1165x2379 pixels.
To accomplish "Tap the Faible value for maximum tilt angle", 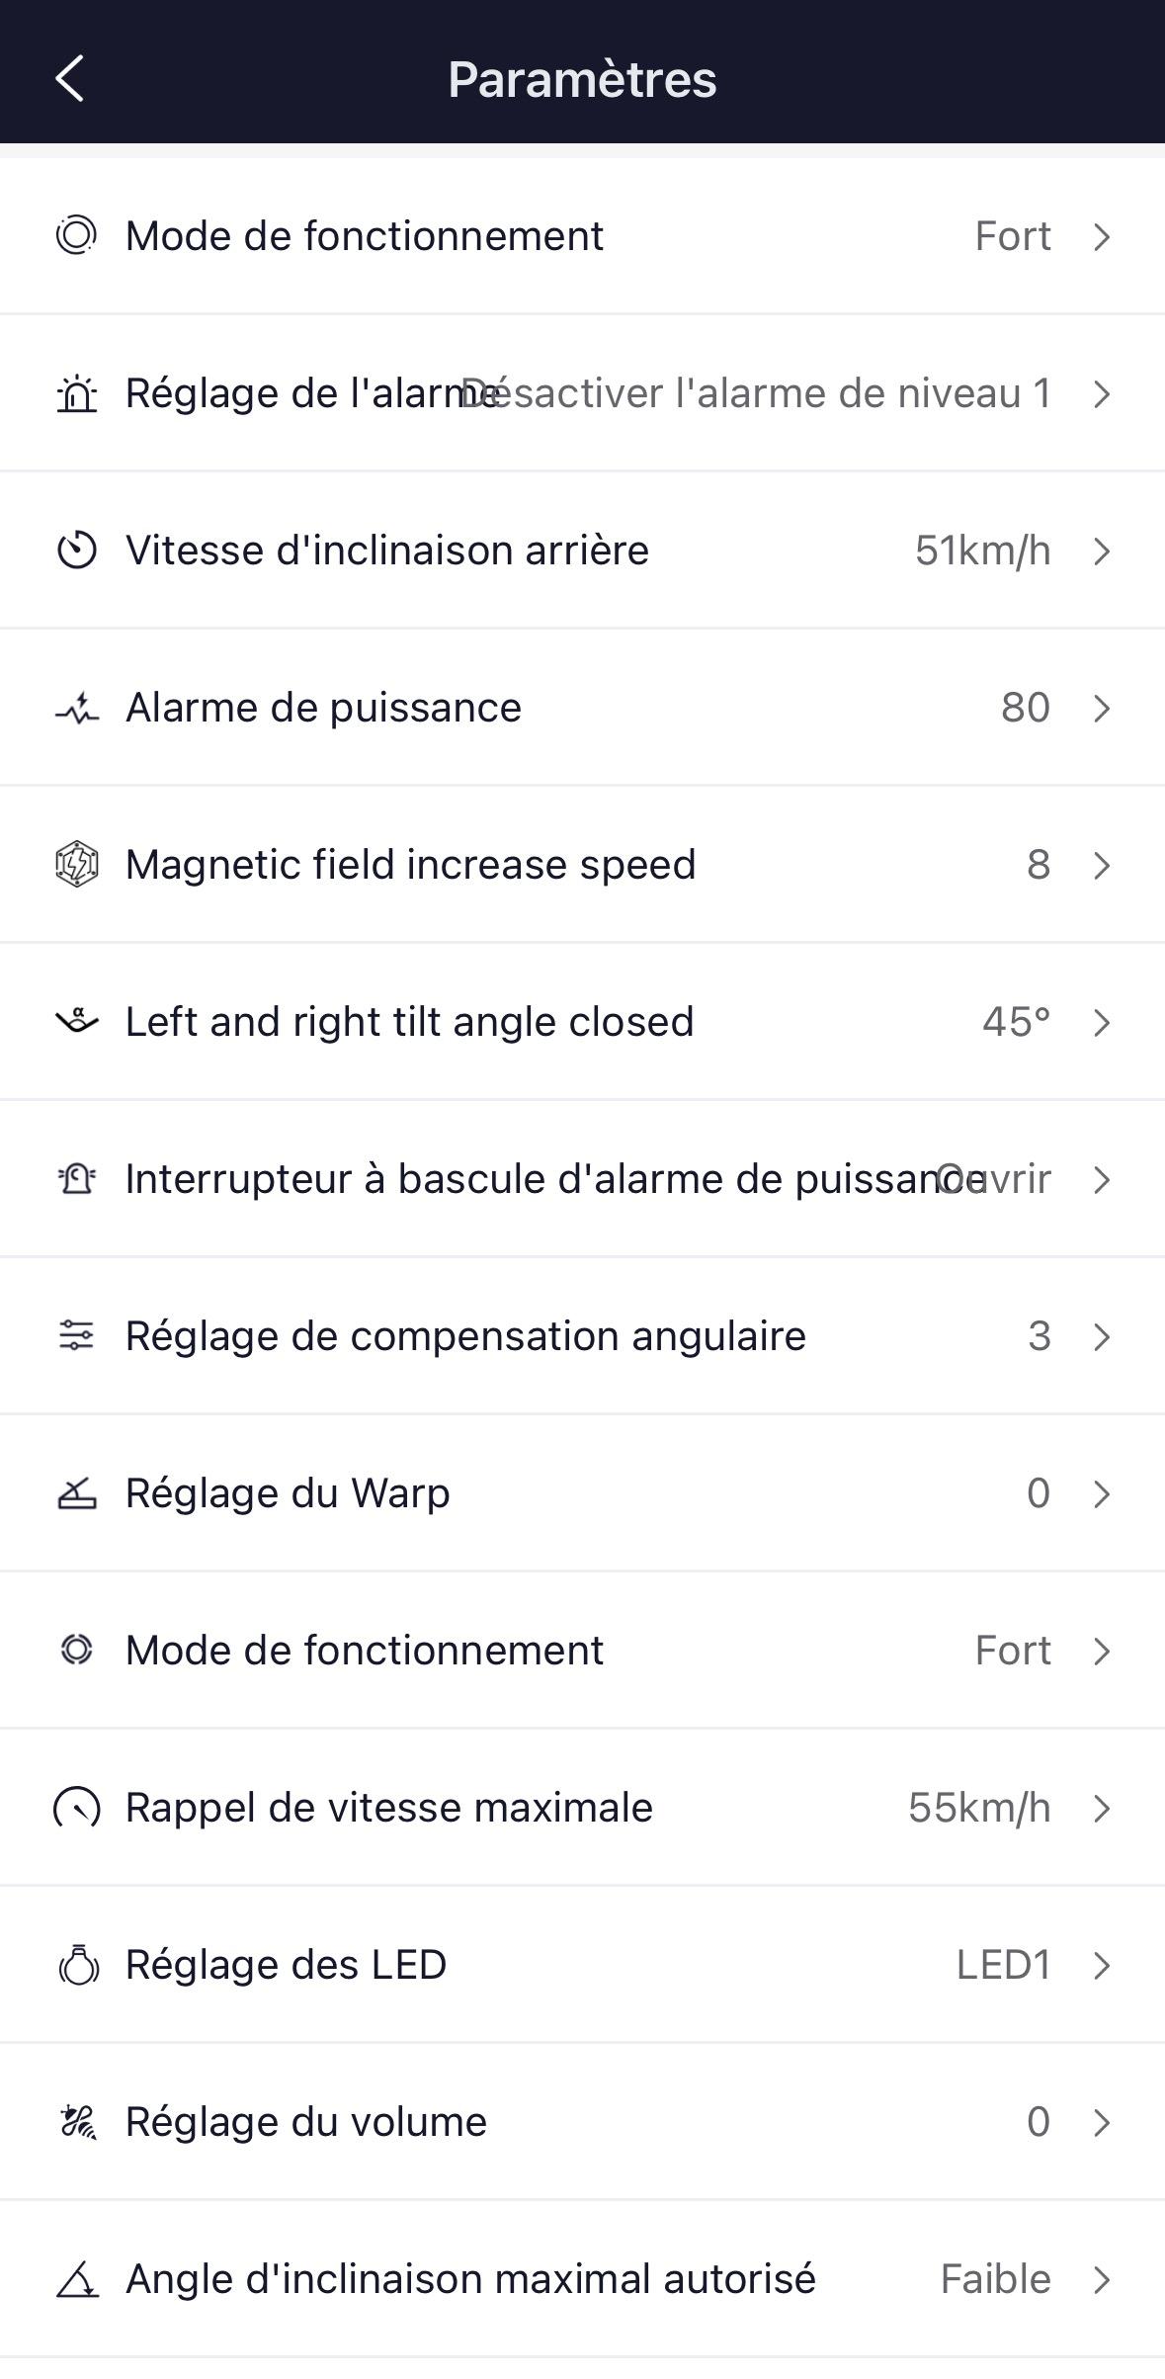I will pos(994,2279).
